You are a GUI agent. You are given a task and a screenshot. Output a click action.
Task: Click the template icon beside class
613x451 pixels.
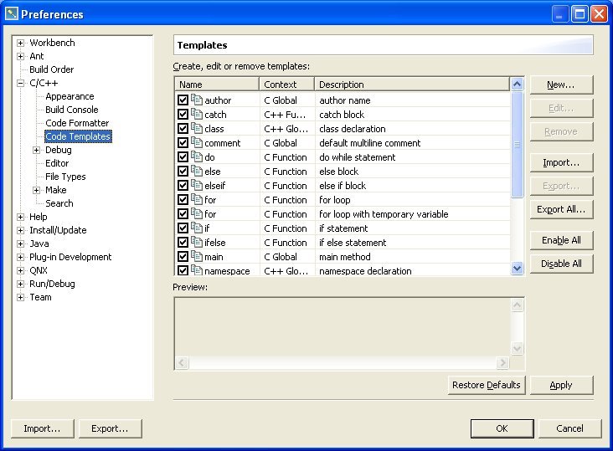coord(197,129)
